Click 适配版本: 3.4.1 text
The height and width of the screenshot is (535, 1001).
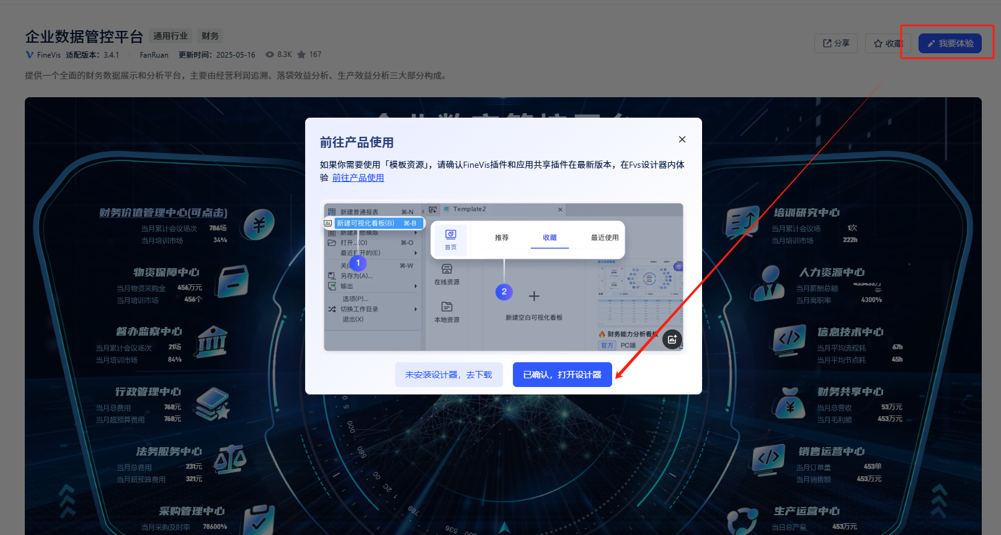click(92, 54)
